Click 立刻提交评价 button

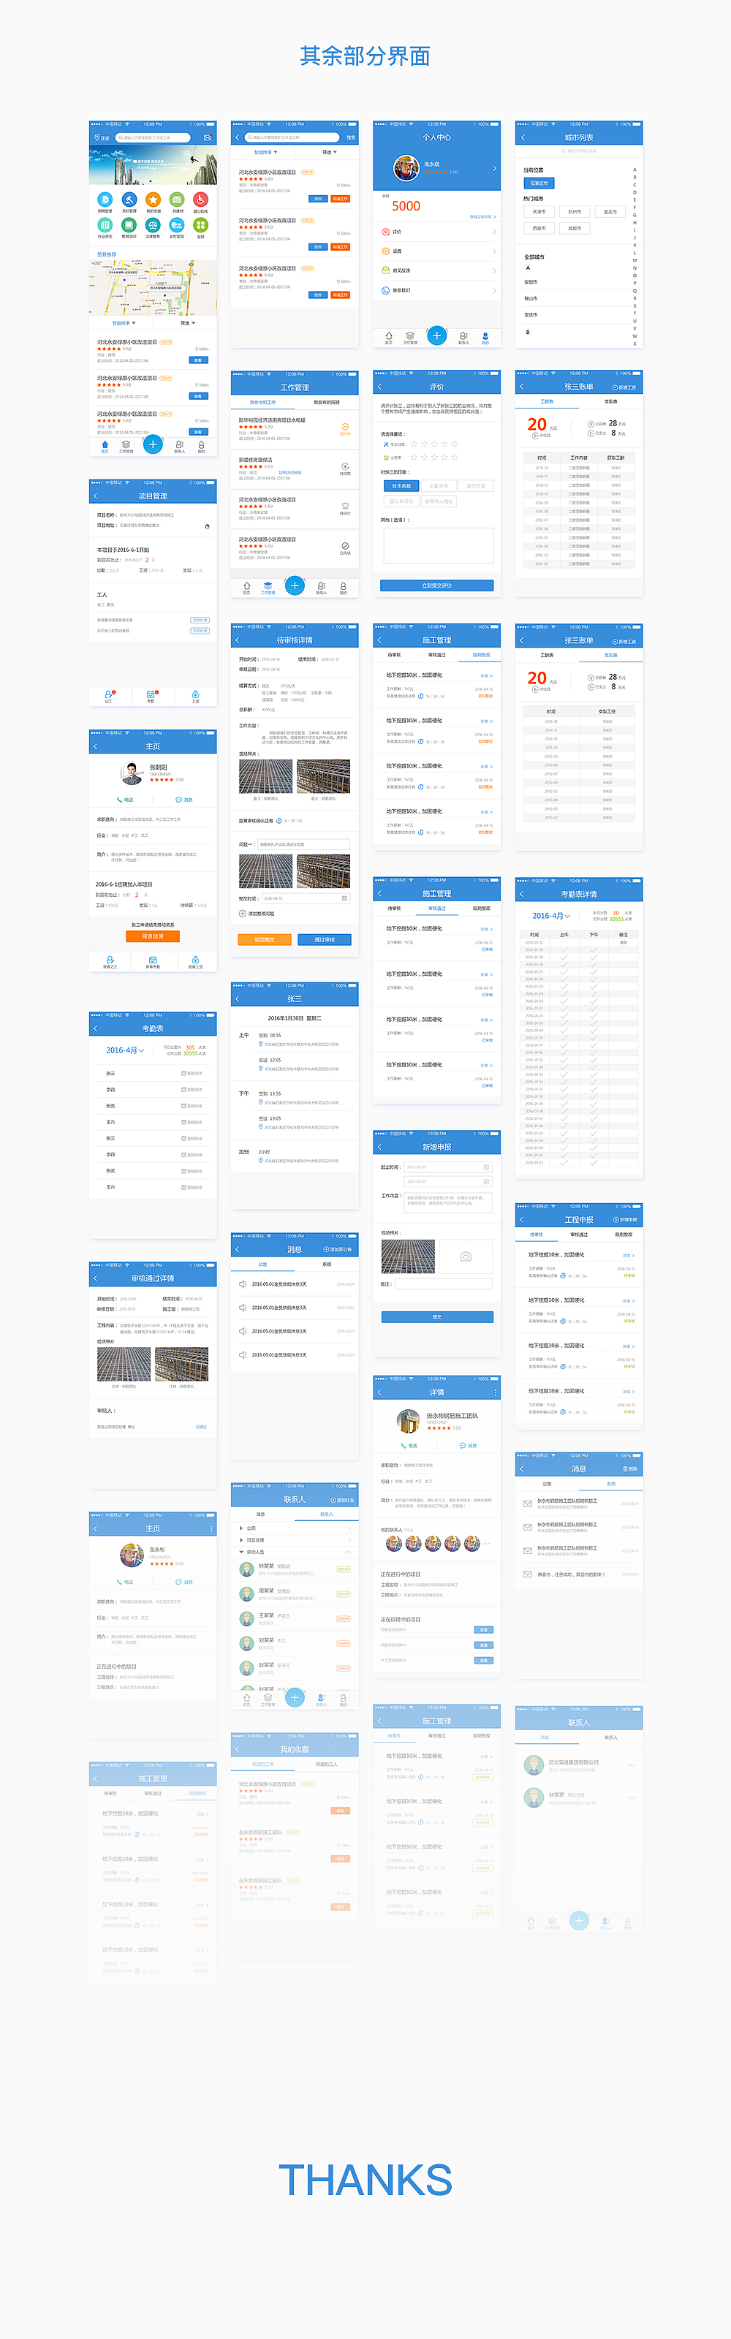point(437,585)
